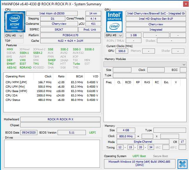
Task: Click the Intel Graphics GPU logo
Action: (114, 22)
